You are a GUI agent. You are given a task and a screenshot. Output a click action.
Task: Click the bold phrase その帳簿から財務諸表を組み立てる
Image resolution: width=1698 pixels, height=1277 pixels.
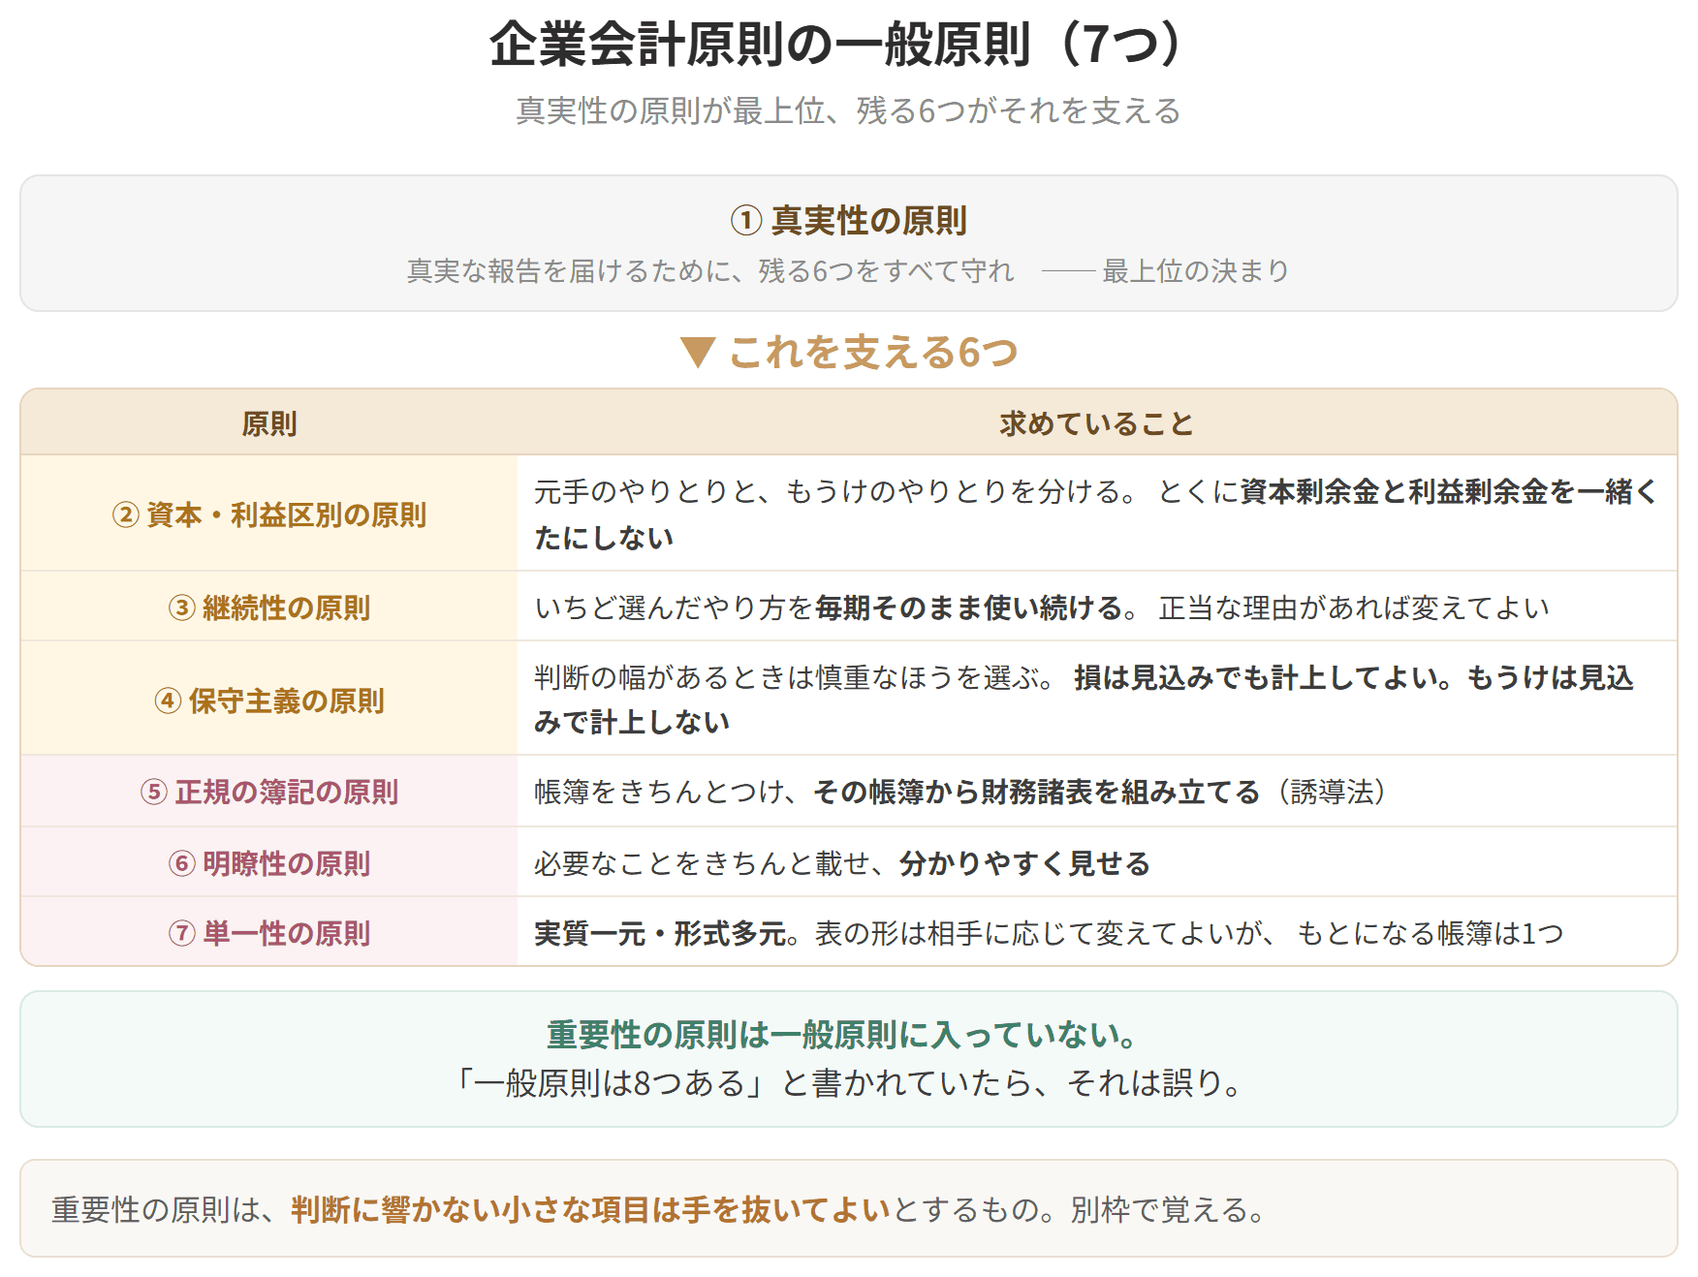[1037, 792]
